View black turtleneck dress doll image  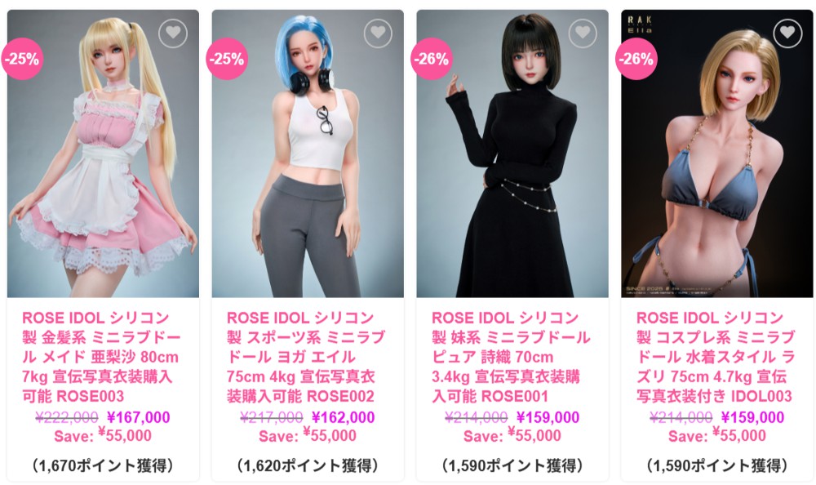pyautogui.click(x=512, y=154)
